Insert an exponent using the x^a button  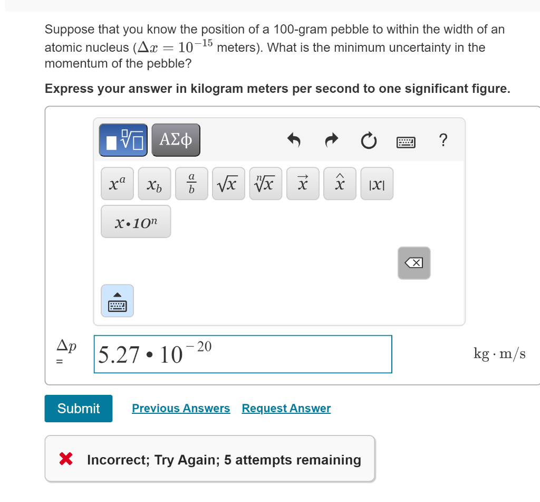pyautogui.click(x=117, y=183)
